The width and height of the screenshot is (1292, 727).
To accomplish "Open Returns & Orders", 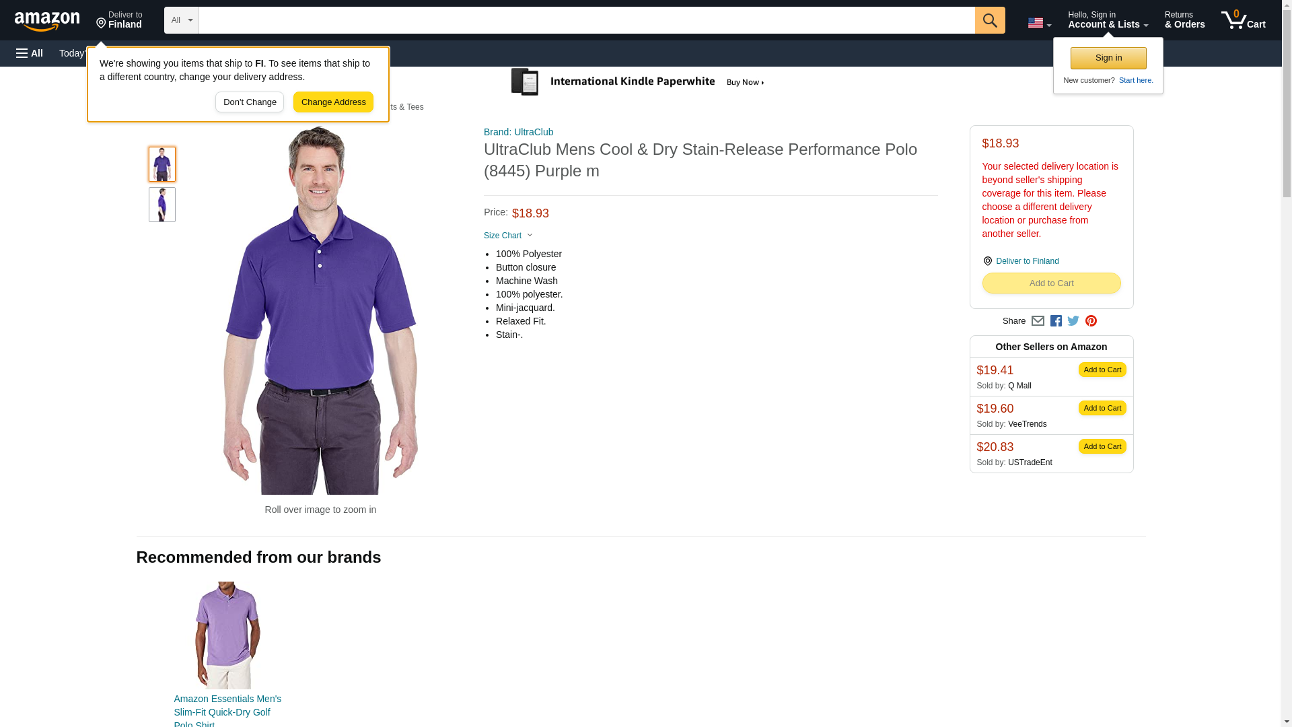I will [x=1184, y=20].
